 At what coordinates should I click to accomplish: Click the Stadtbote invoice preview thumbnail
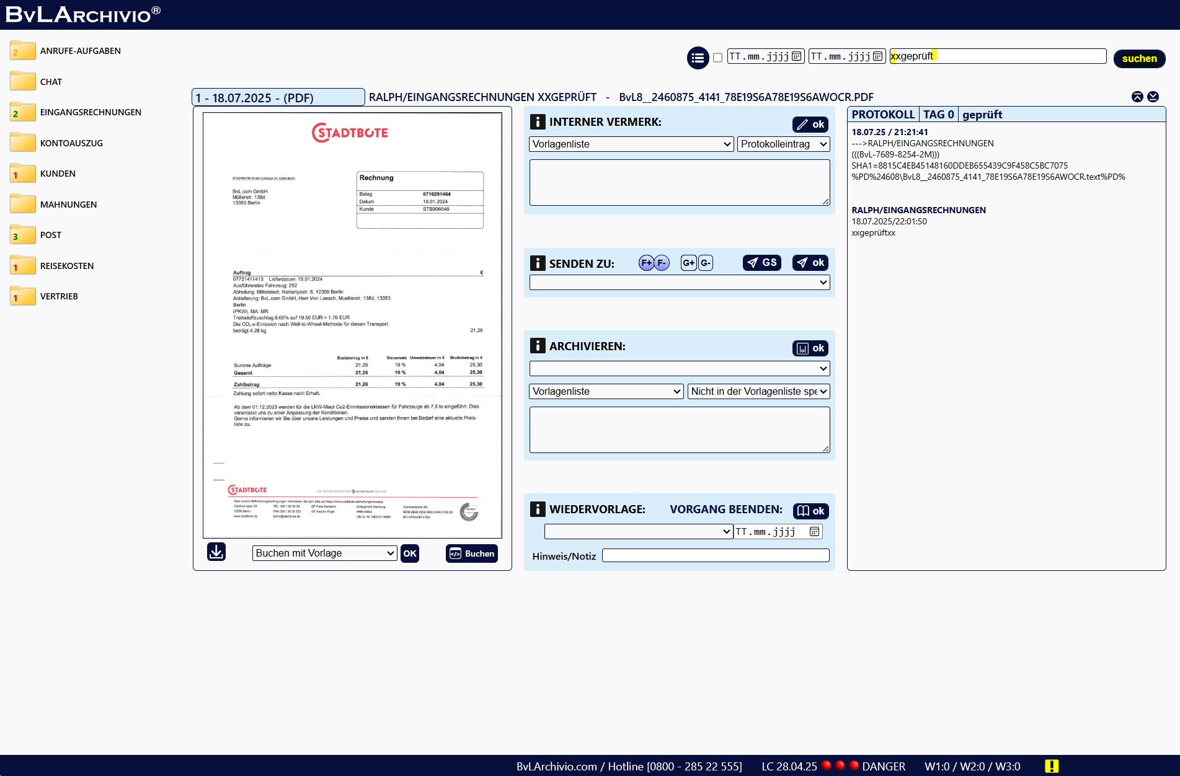pyautogui.click(x=352, y=325)
